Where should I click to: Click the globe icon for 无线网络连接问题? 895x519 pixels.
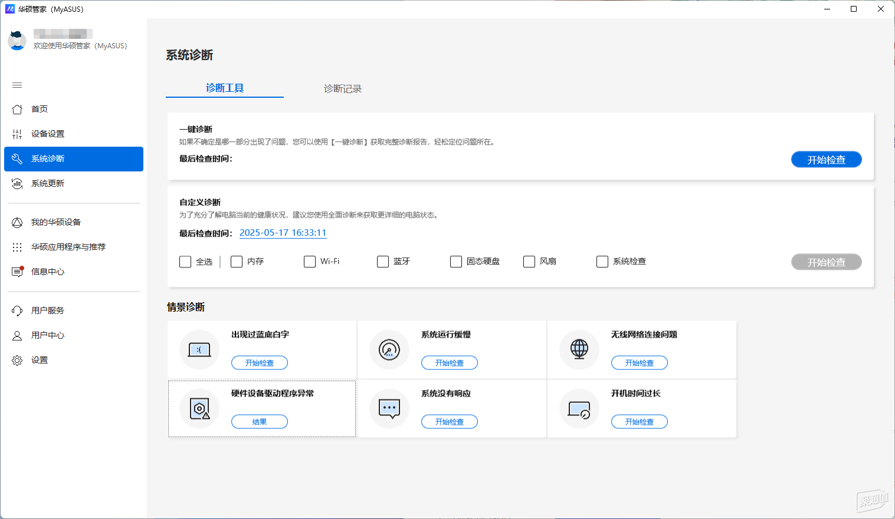point(579,349)
